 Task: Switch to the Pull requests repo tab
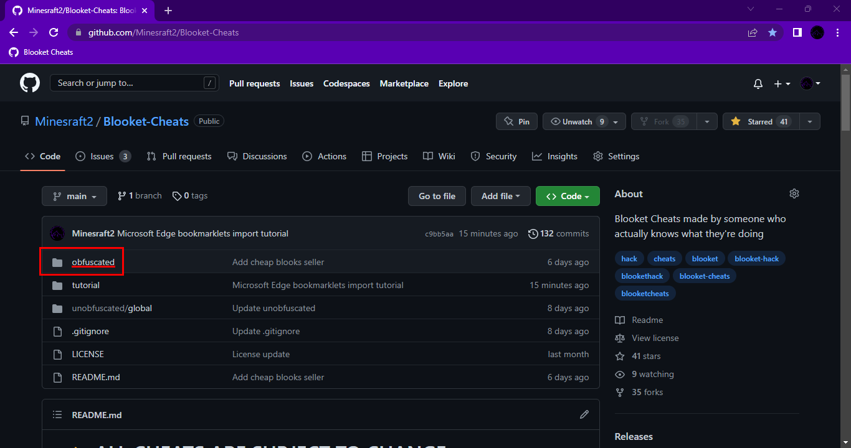coord(179,156)
